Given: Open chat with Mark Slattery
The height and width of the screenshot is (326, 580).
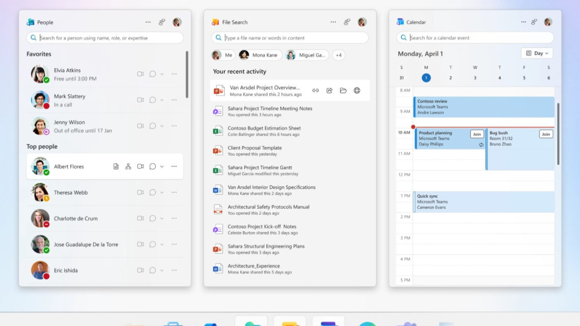Looking at the screenshot, I should [x=153, y=100].
